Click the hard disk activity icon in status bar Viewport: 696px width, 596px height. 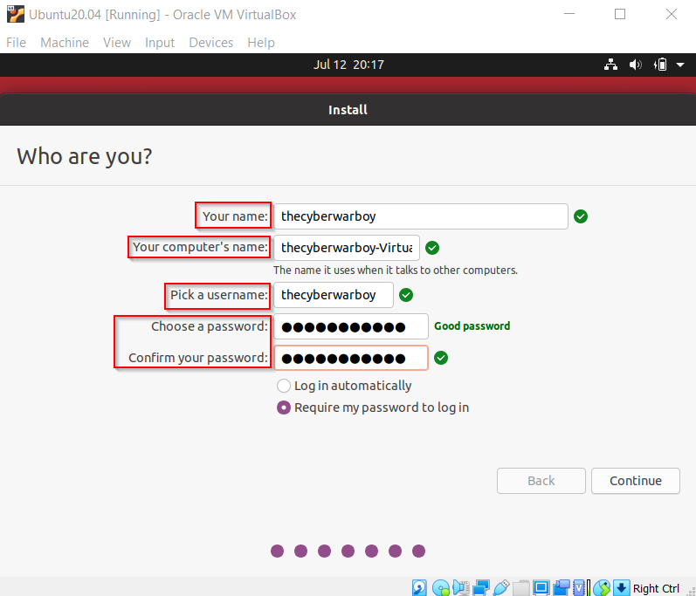420,587
